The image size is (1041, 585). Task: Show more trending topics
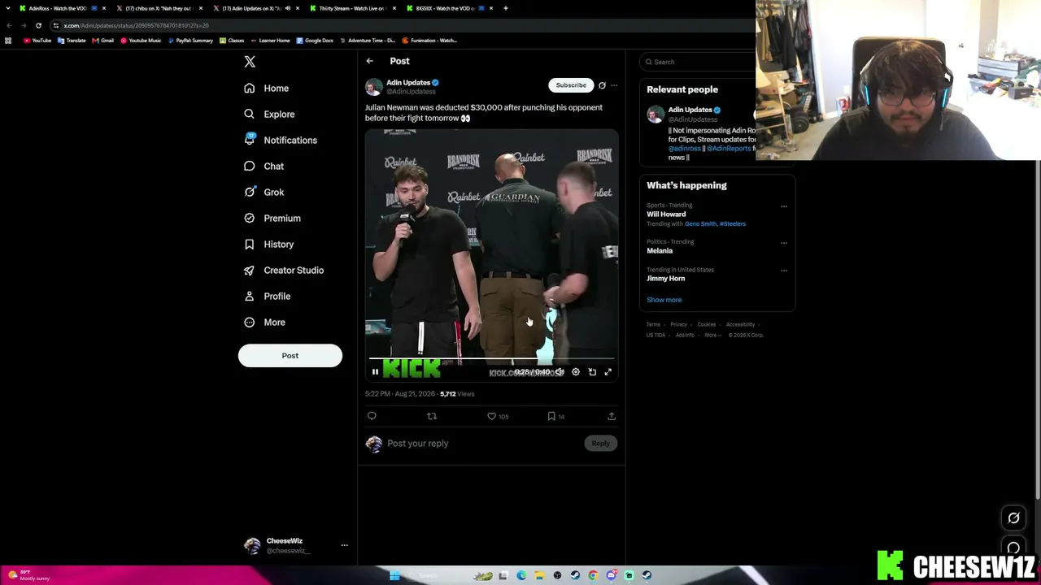(x=664, y=300)
